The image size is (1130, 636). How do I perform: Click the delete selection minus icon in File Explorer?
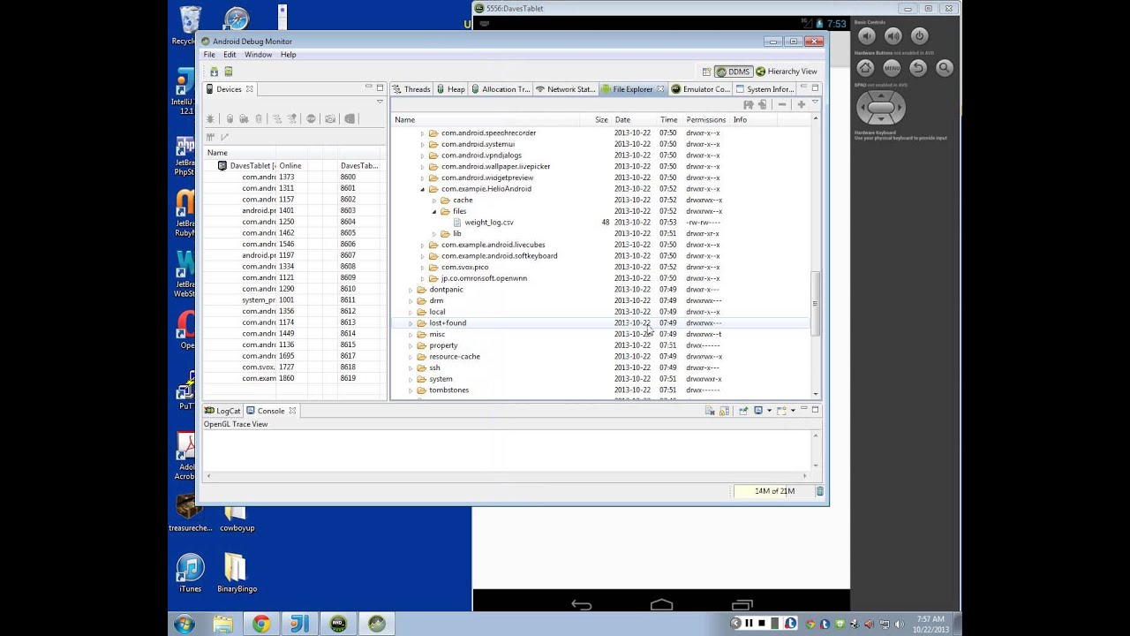[x=782, y=104]
